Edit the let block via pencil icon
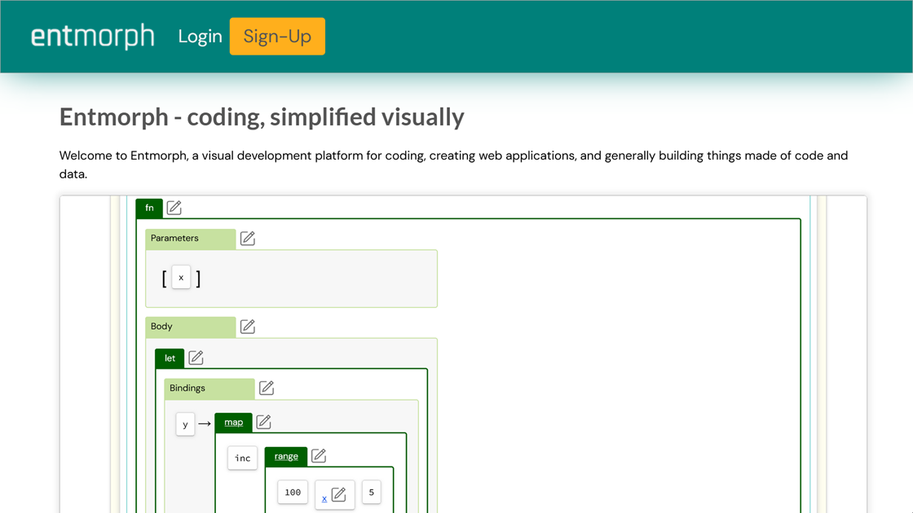 click(x=196, y=357)
